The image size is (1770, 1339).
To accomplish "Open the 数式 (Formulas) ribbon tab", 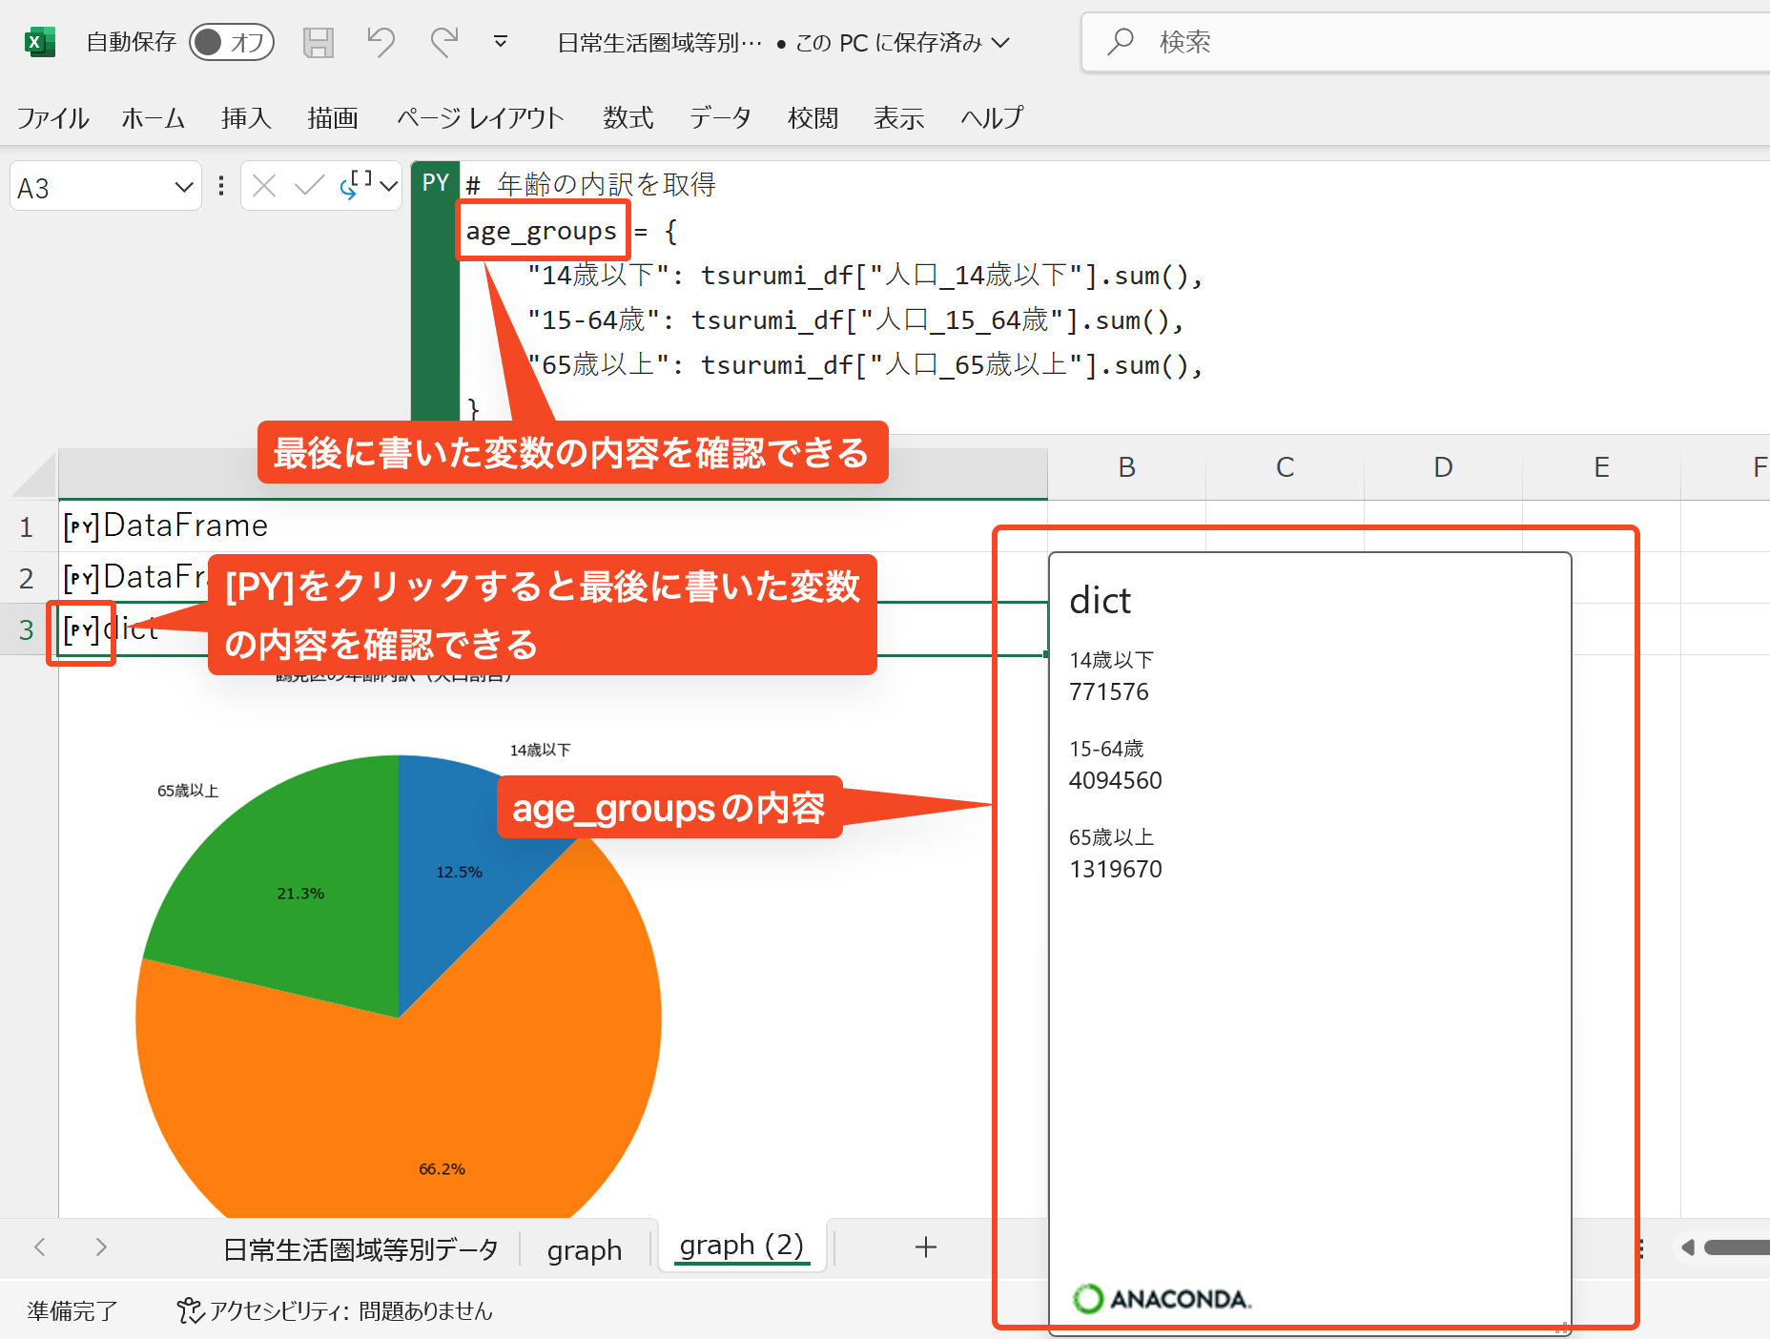I will click(x=628, y=117).
